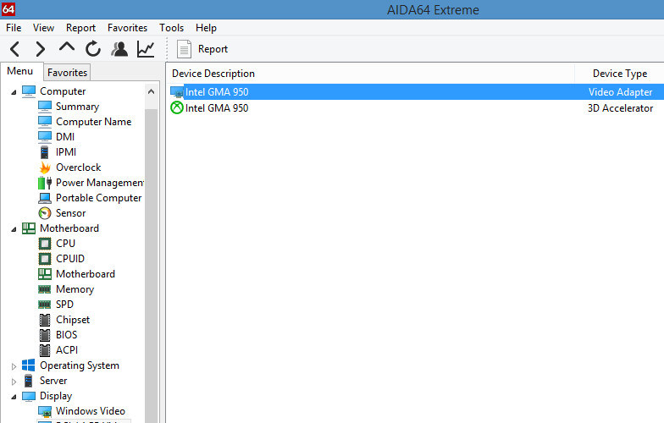Select the Server category label
The height and width of the screenshot is (423, 664).
(53, 381)
